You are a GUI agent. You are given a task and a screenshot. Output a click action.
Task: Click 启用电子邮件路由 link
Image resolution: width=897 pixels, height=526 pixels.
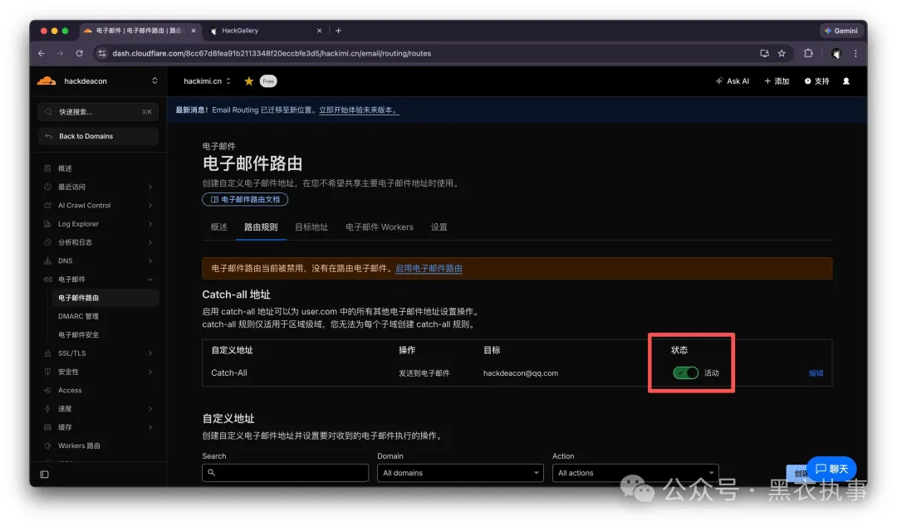click(429, 268)
